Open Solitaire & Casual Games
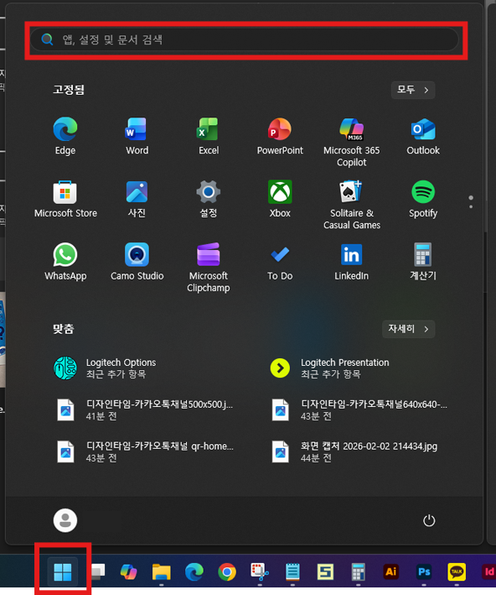The height and width of the screenshot is (595, 496). (352, 205)
